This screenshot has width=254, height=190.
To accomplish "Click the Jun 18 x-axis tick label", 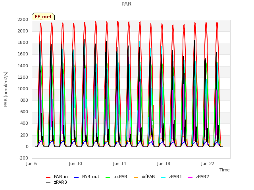I will (x=164, y=163).
